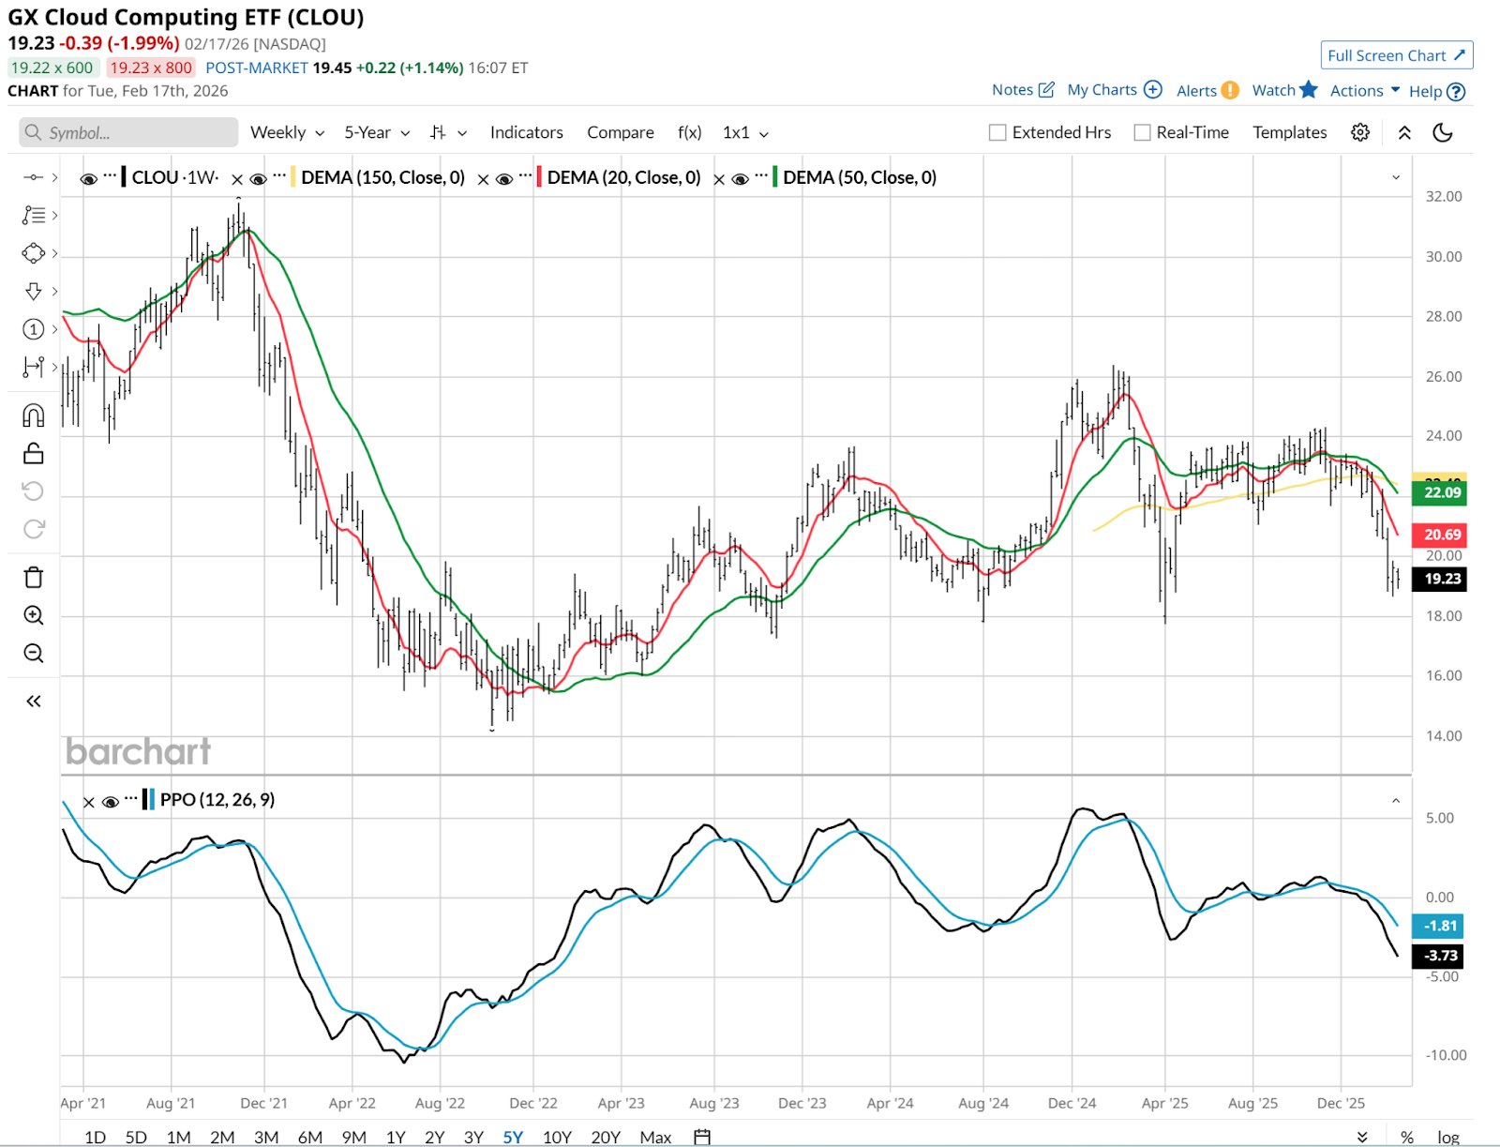The width and height of the screenshot is (1500, 1147).
Task: Open the Actions dropdown menu
Action: (x=1365, y=90)
